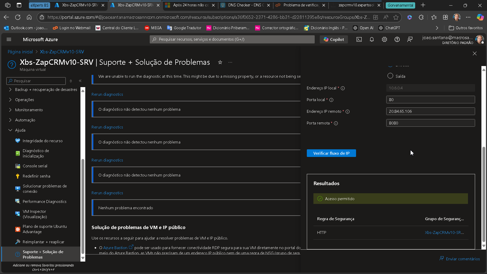Open Solucionar problemas de conexão
Screen dimensions: 487x274
coord(45,189)
